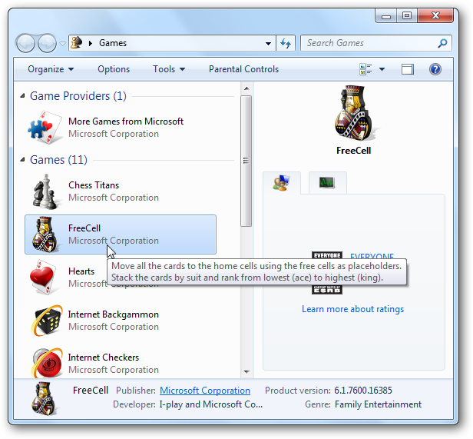Click the scrollbar down arrow in the games list
Image resolution: width=473 pixels, height=439 pixels.
246,372
